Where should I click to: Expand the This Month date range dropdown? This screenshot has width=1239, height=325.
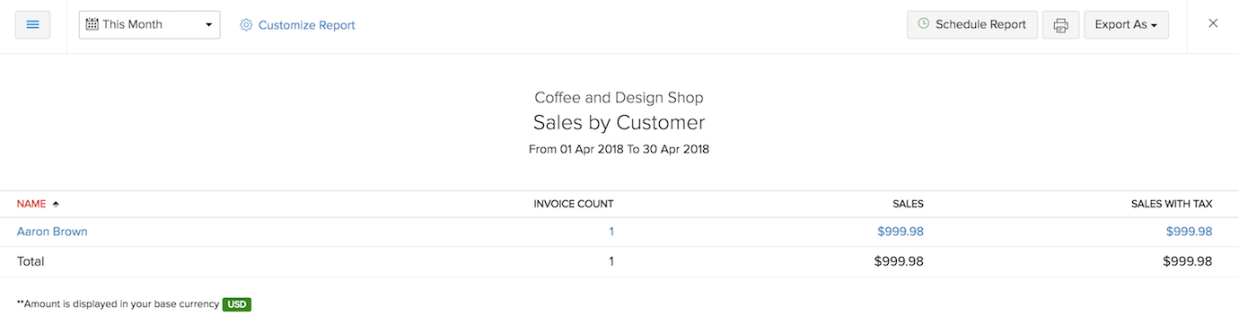pos(150,25)
